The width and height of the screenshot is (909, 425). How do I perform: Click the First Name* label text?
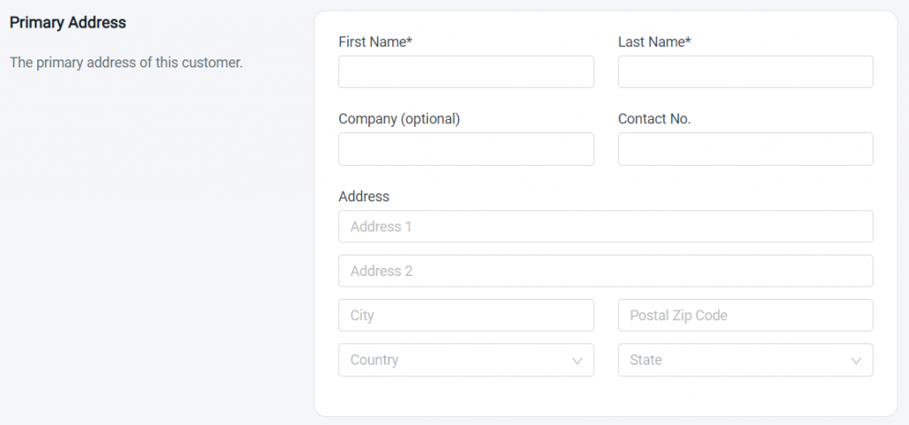(x=375, y=42)
